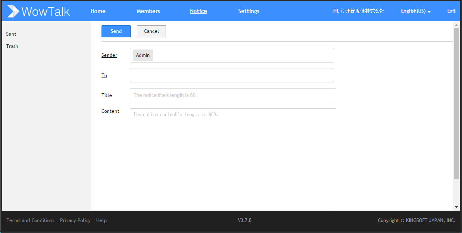
Task: Click the scrollbar down arrow
Action: click(x=456, y=207)
